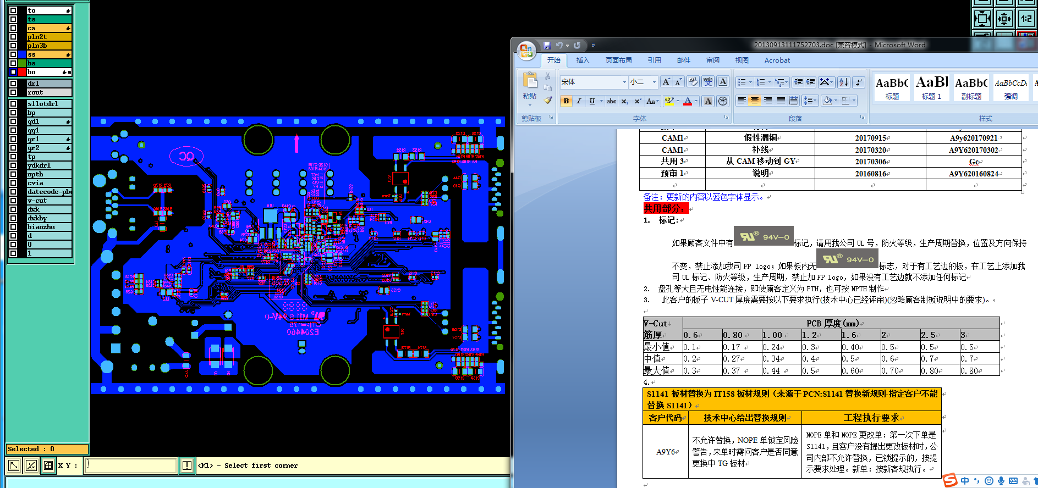
Task: Switch to the 插入 ribbon tab
Action: click(583, 60)
